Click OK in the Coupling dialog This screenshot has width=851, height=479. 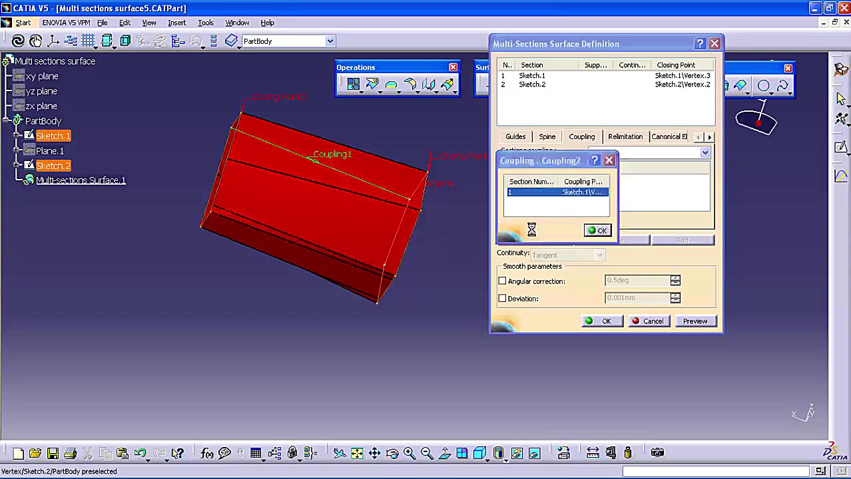tap(597, 231)
